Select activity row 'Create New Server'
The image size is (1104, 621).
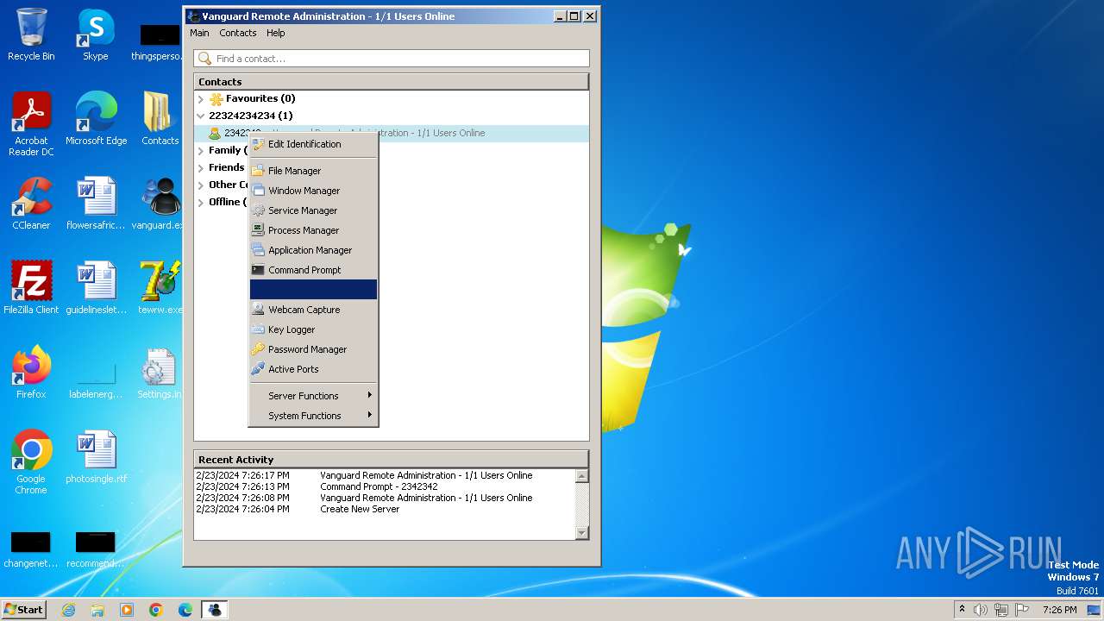[385, 509]
